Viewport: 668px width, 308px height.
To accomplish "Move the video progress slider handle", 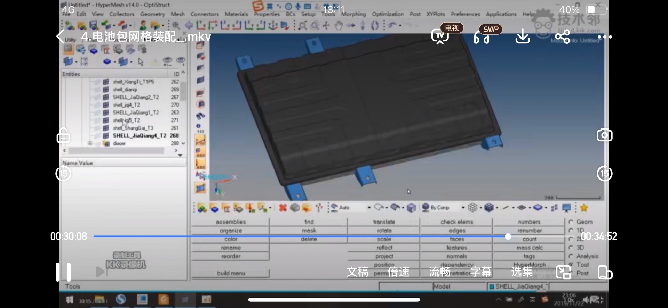I will point(508,236).
